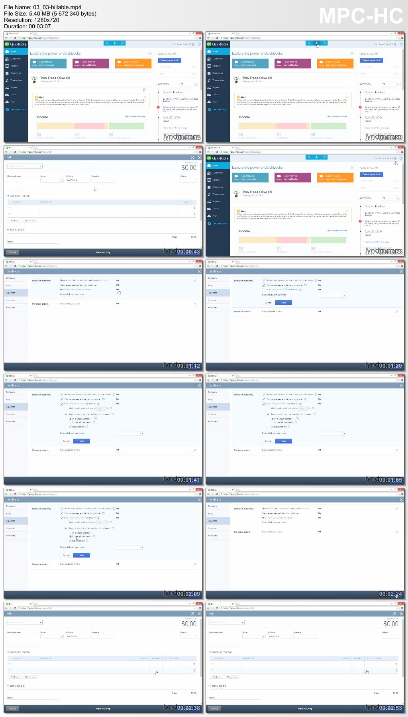Toggle 'Make expenses and items billable', 00:01:55 frame

[264, 404]
